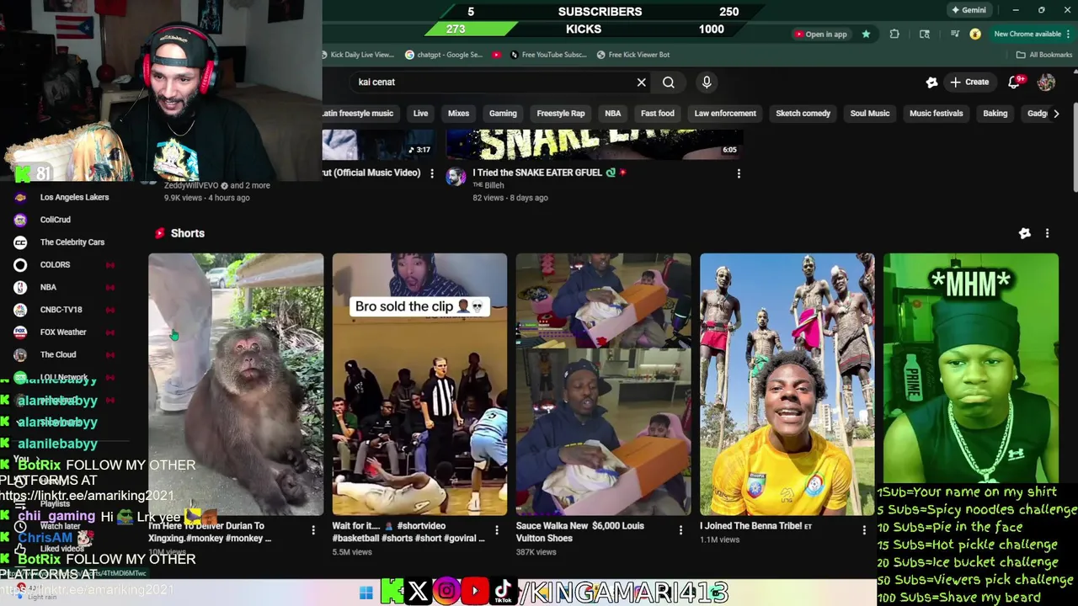Open the 'Free YouTube Subsc...' bookmark
Screen dimensions: 1078x606
(x=548, y=55)
